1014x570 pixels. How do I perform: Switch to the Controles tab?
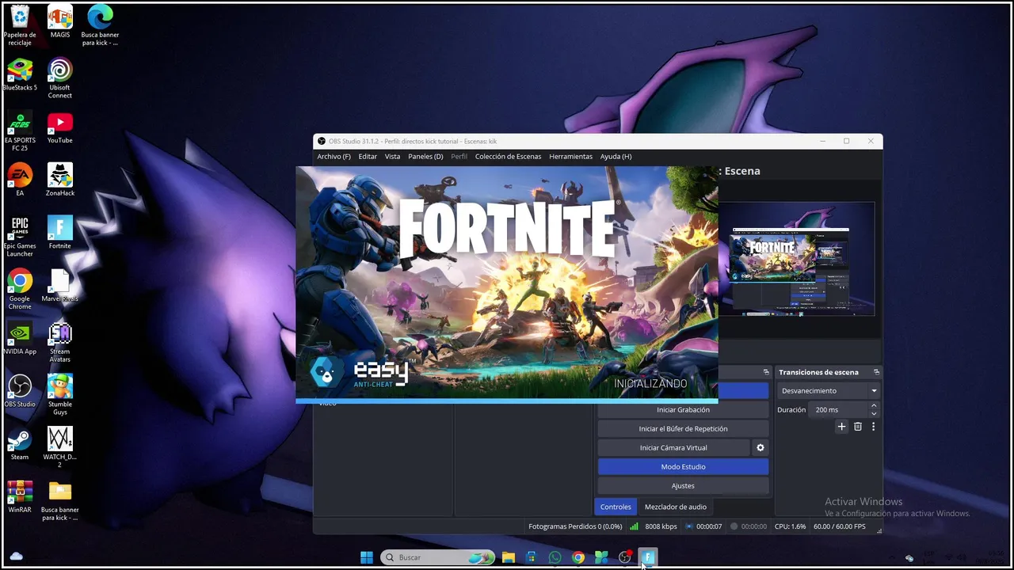[616, 507]
